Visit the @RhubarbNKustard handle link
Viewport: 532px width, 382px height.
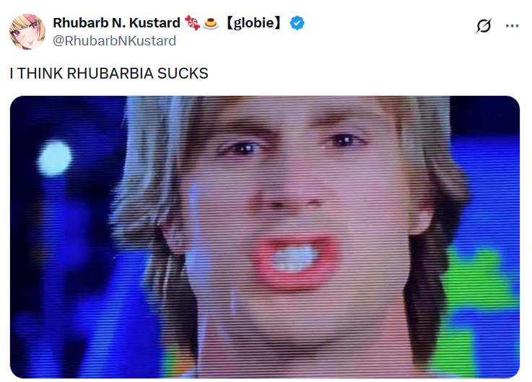[114, 41]
